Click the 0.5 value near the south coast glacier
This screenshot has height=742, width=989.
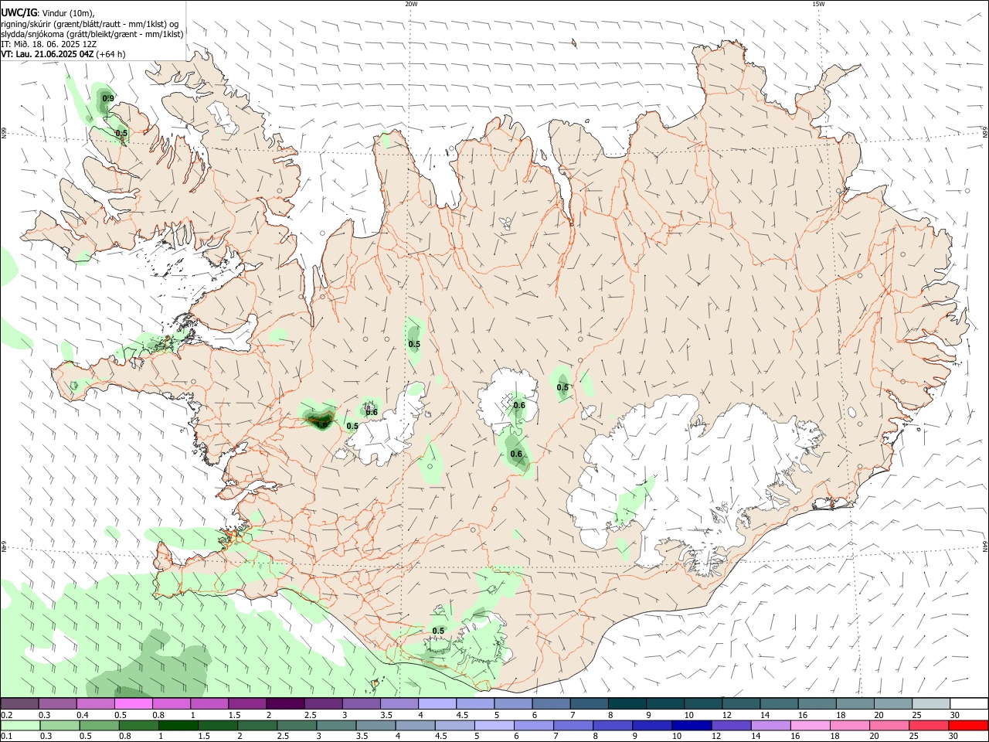coord(438,631)
